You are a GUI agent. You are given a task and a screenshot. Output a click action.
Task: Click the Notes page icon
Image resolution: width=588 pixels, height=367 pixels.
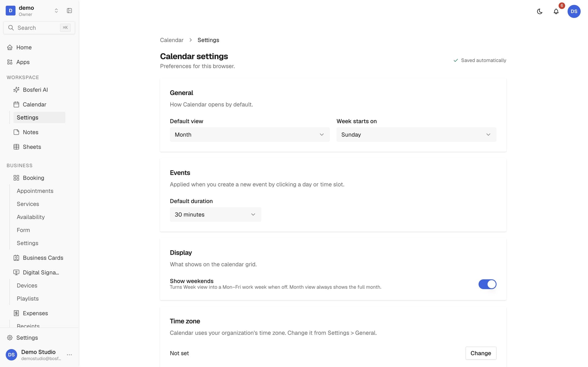pos(16,132)
